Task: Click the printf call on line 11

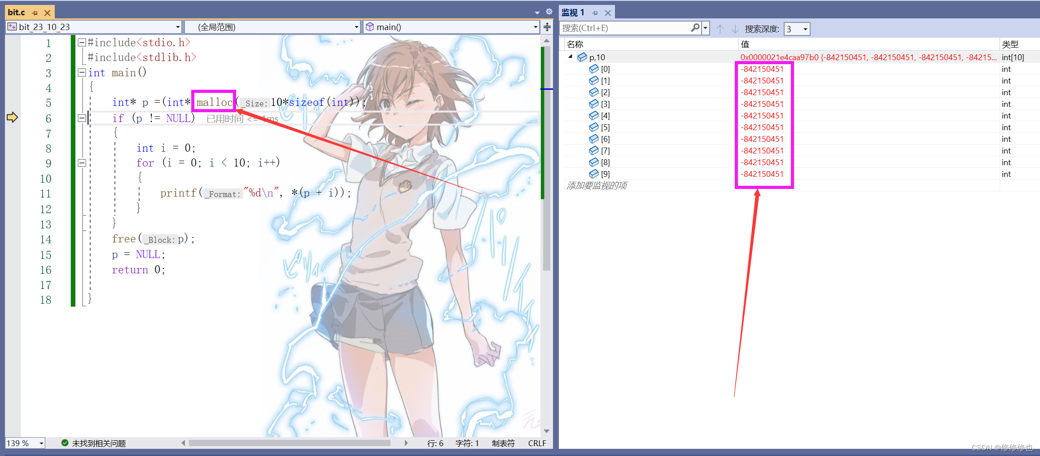Action: tap(178, 193)
